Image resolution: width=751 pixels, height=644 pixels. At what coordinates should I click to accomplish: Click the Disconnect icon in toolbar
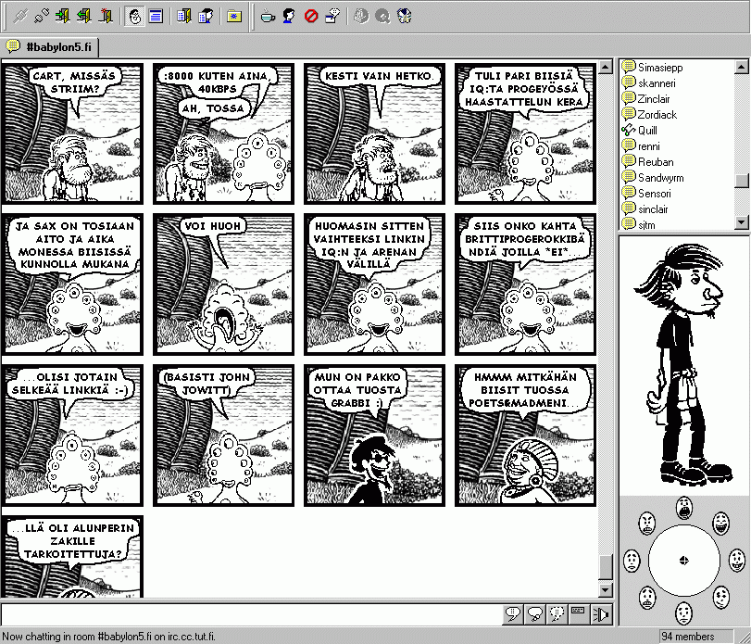(41, 17)
